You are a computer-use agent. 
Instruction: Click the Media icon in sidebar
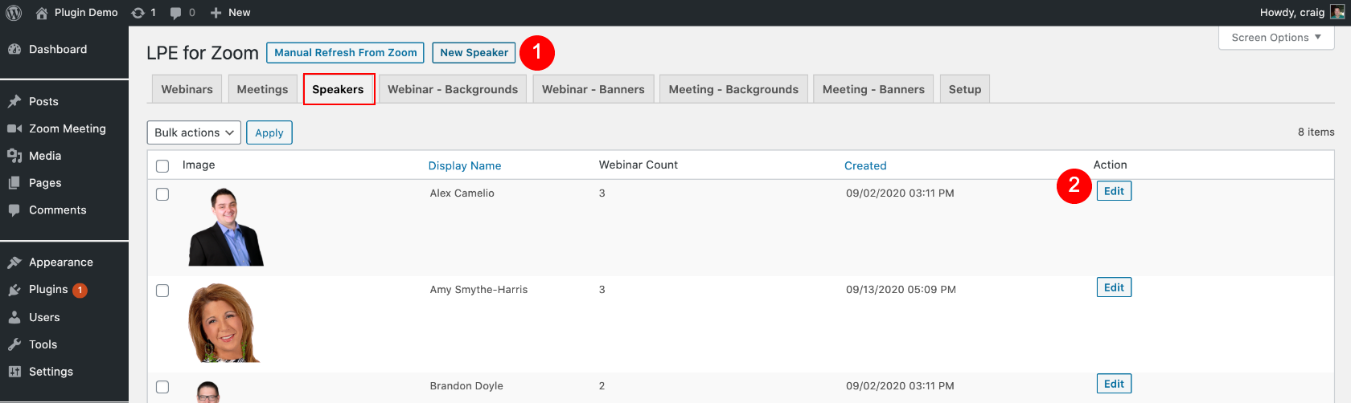click(x=14, y=156)
